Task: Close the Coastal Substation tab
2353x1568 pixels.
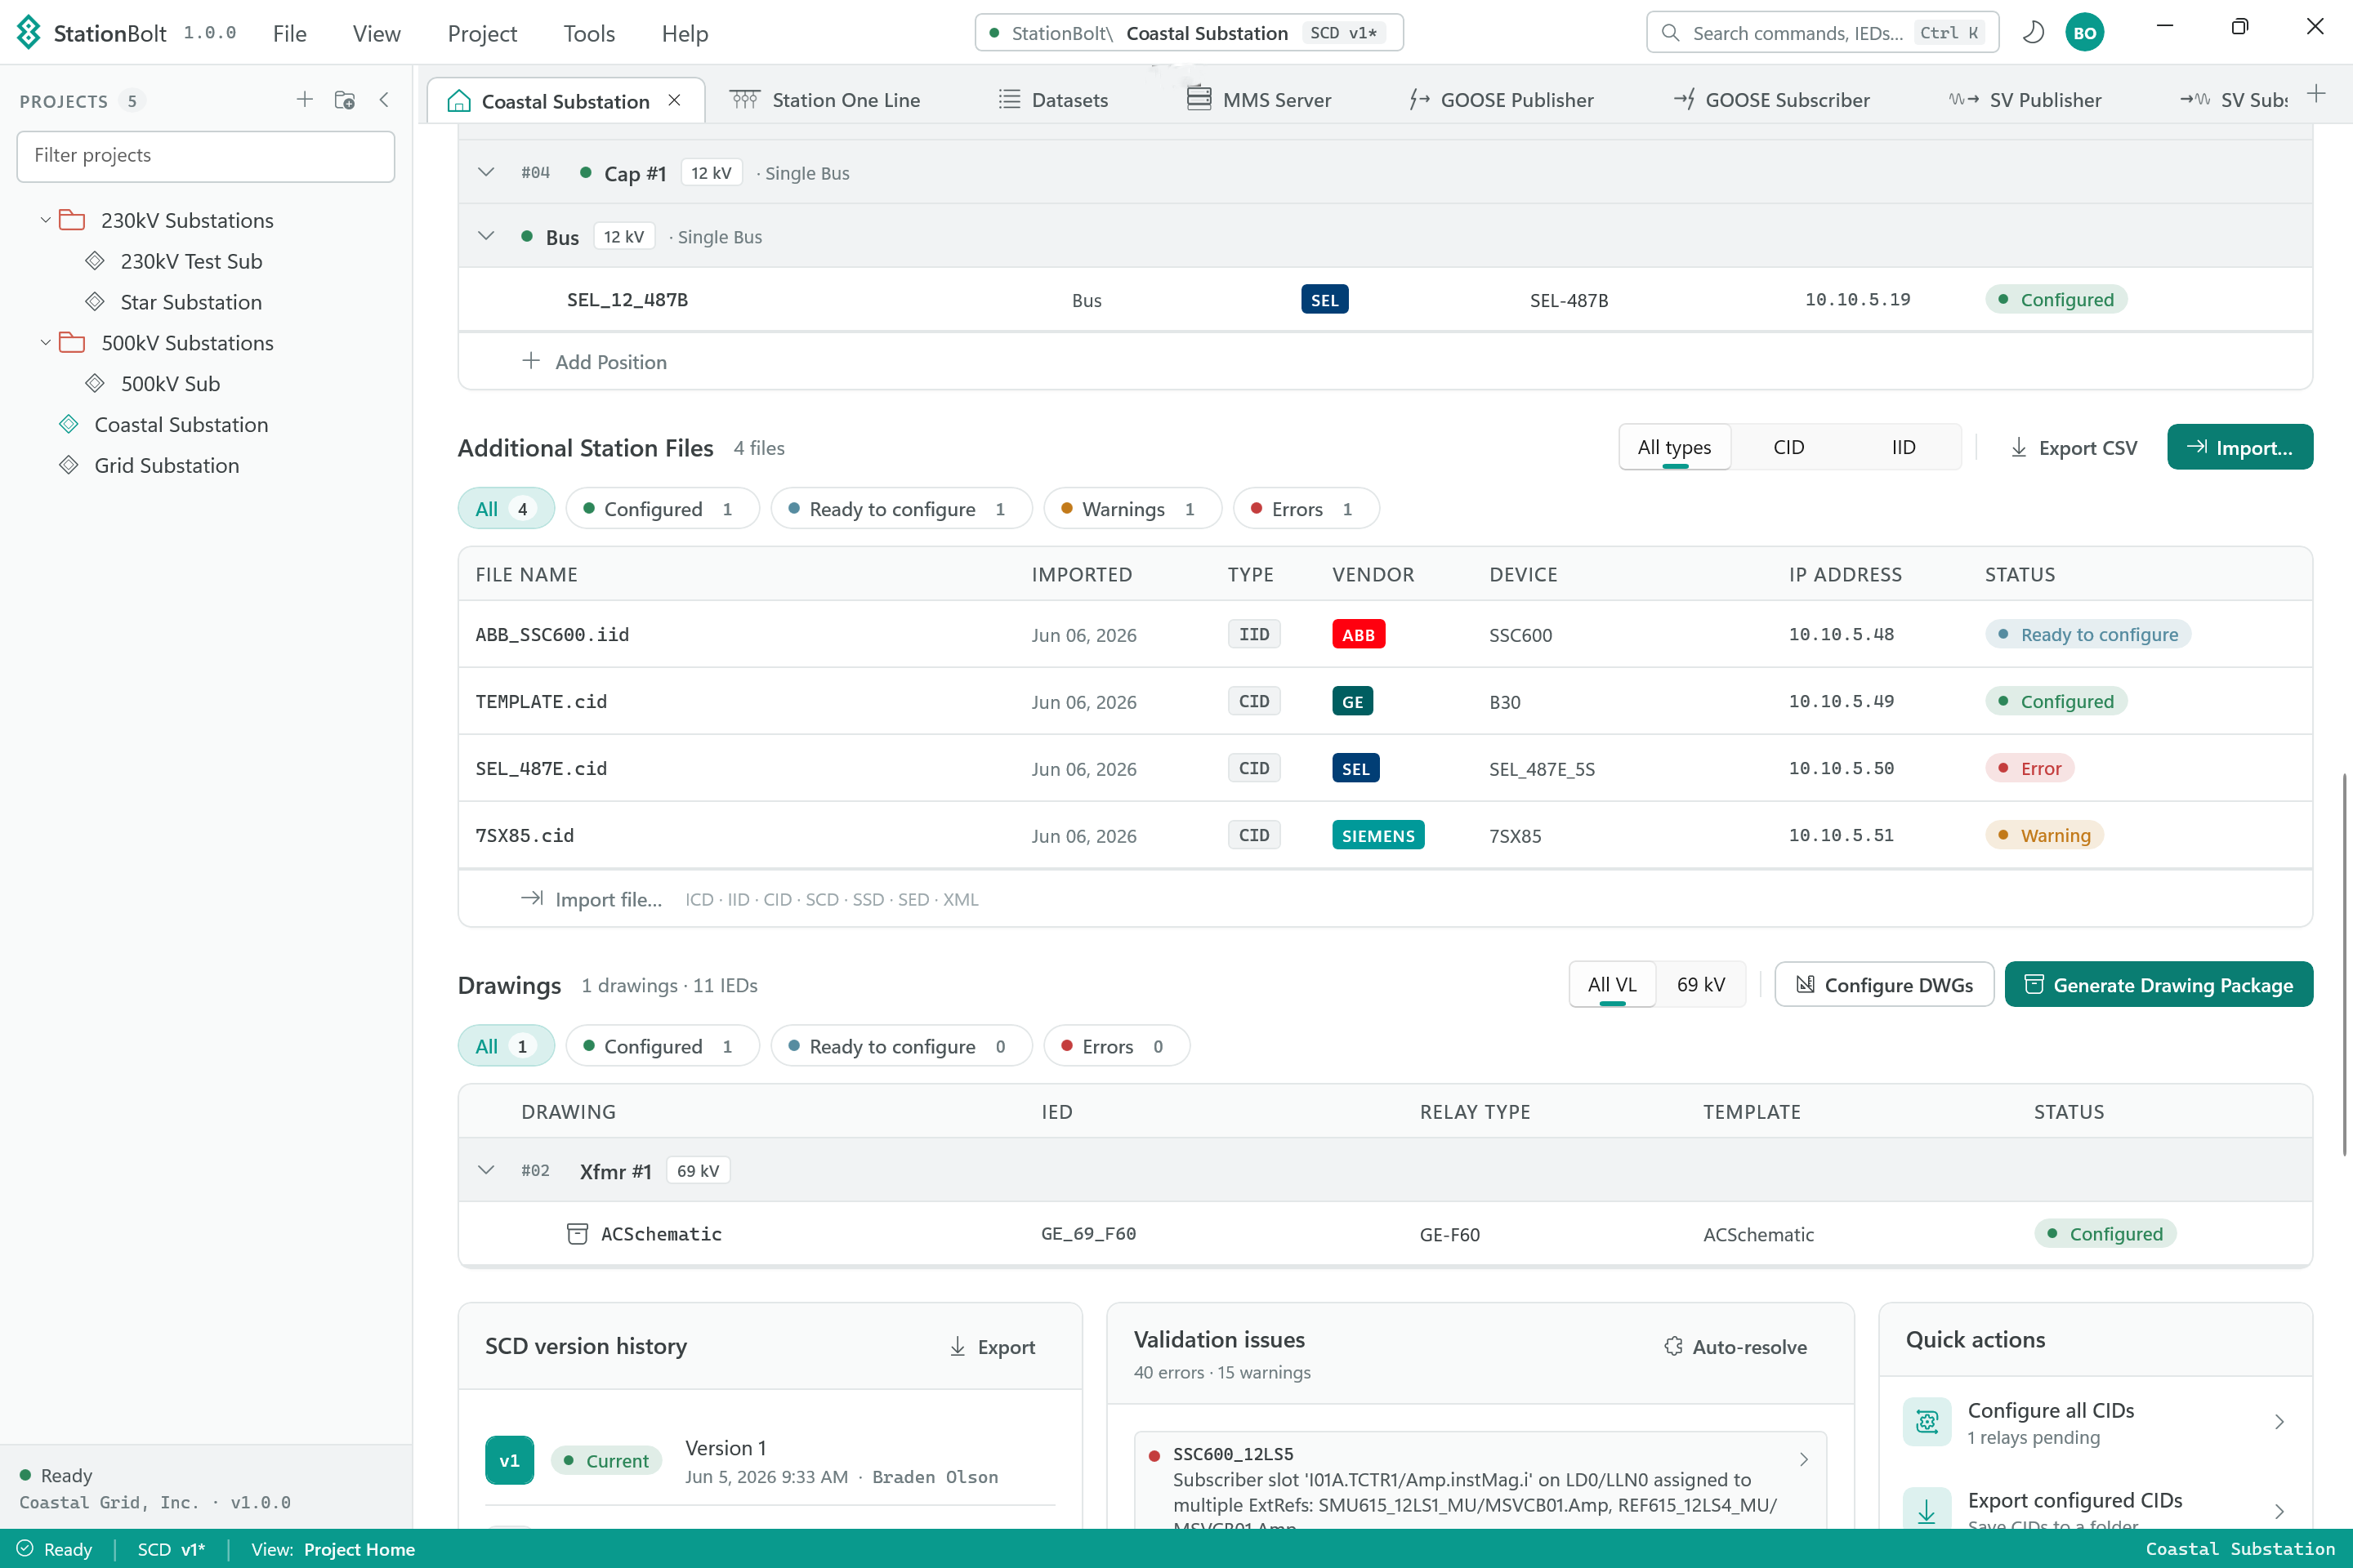Action: tap(676, 101)
